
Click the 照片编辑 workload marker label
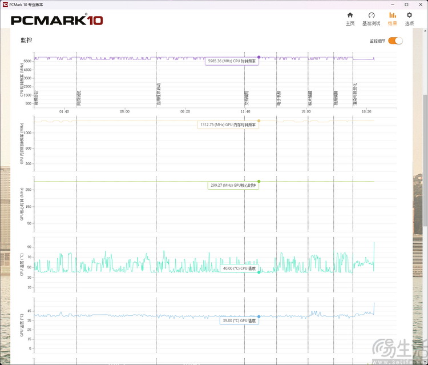point(310,98)
